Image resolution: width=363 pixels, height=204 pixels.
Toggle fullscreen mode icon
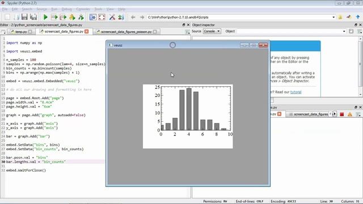point(102,17)
